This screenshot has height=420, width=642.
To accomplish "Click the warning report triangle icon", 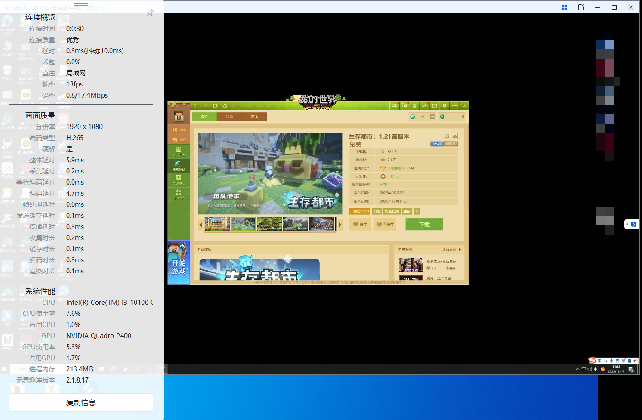I will [455, 136].
